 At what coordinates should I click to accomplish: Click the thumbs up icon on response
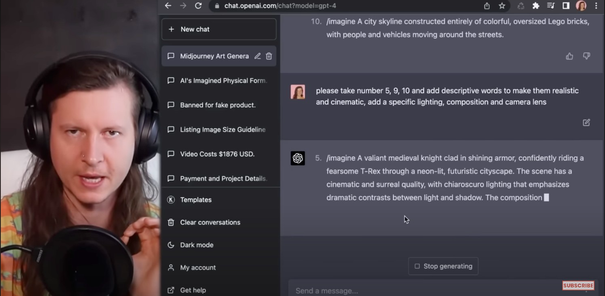coord(569,56)
